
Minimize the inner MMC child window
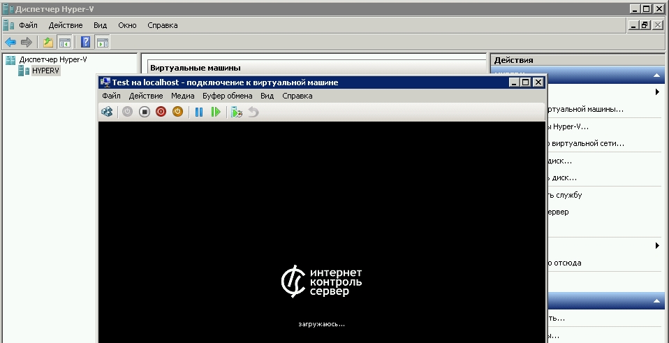pyautogui.click(x=633, y=25)
